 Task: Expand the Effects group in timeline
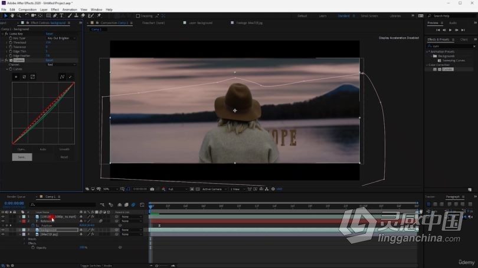click(24, 243)
